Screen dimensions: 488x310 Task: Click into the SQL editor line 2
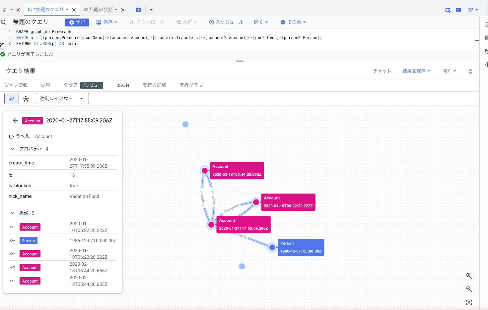coord(169,38)
